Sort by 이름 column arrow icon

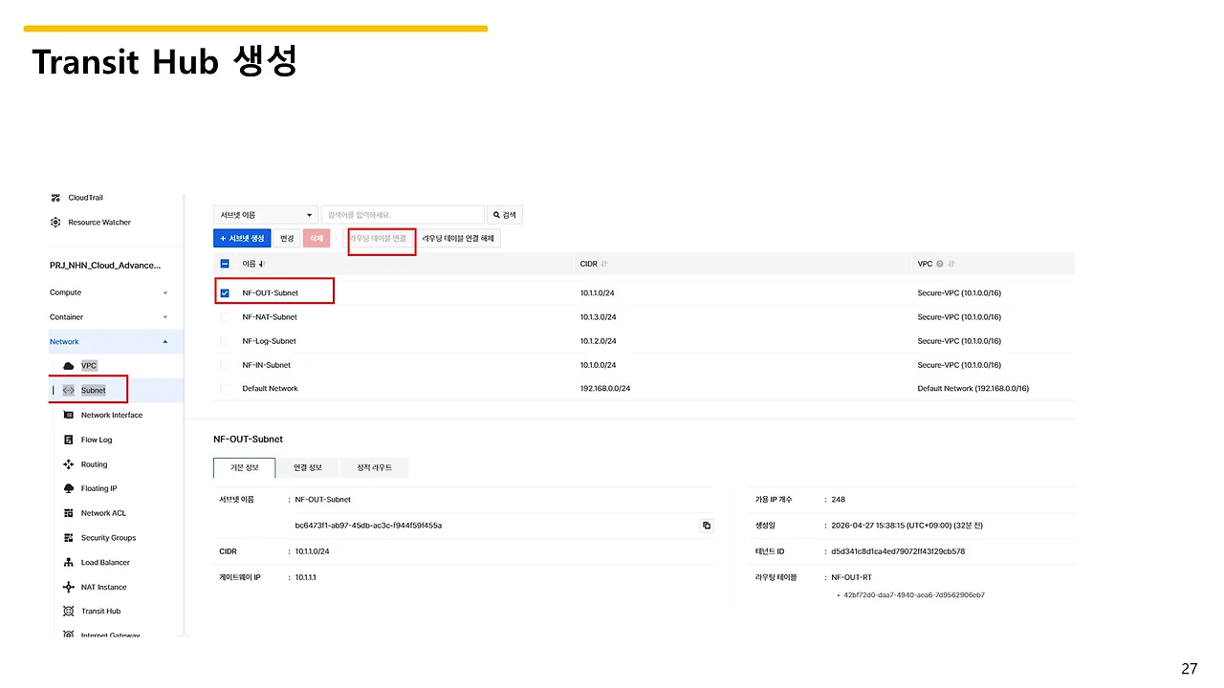click(x=262, y=264)
